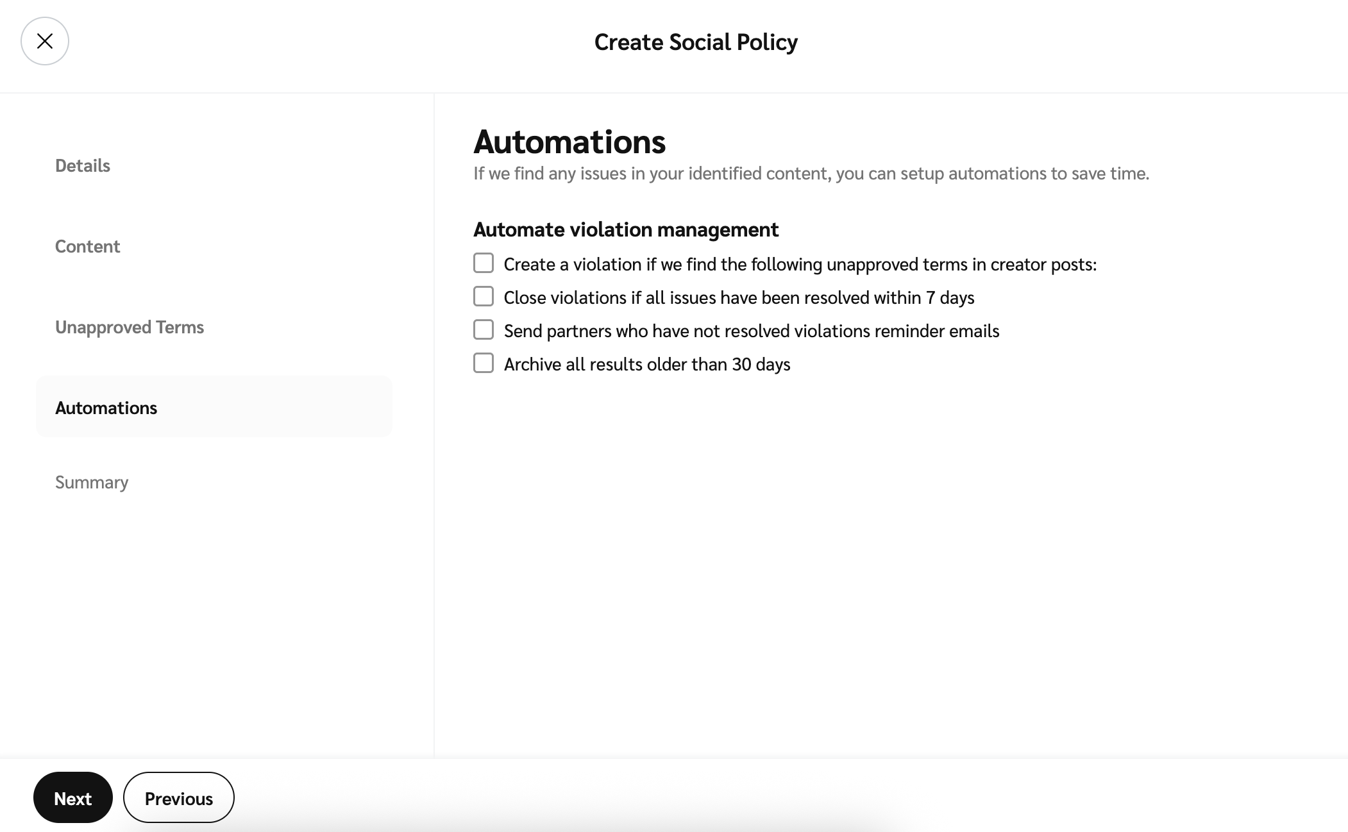Tick the unapproved terms violation checkbox

[484, 263]
